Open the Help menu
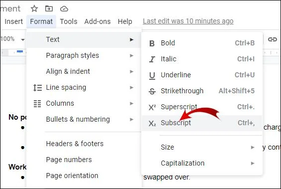Image resolution: width=281 pixels, height=189 pixels. coord(125,21)
